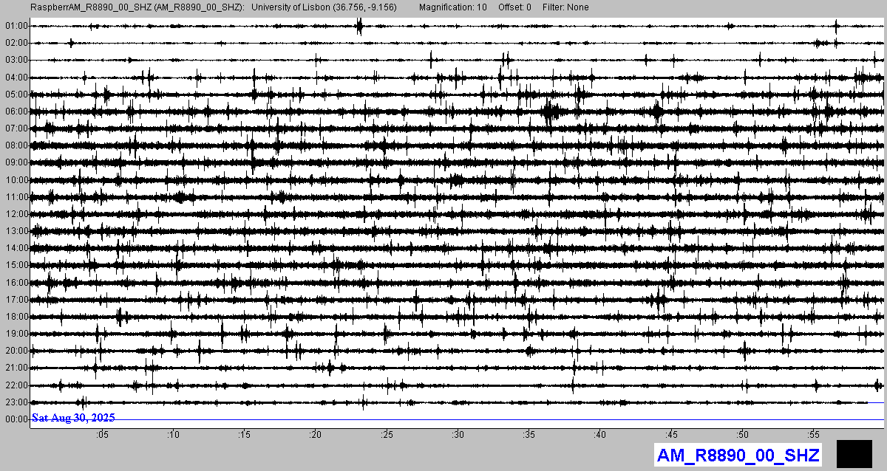Click the AM_R8890_00_SHZ station label

click(738, 455)
